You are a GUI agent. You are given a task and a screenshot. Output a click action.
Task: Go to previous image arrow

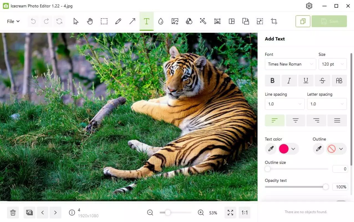coord(42,213)
